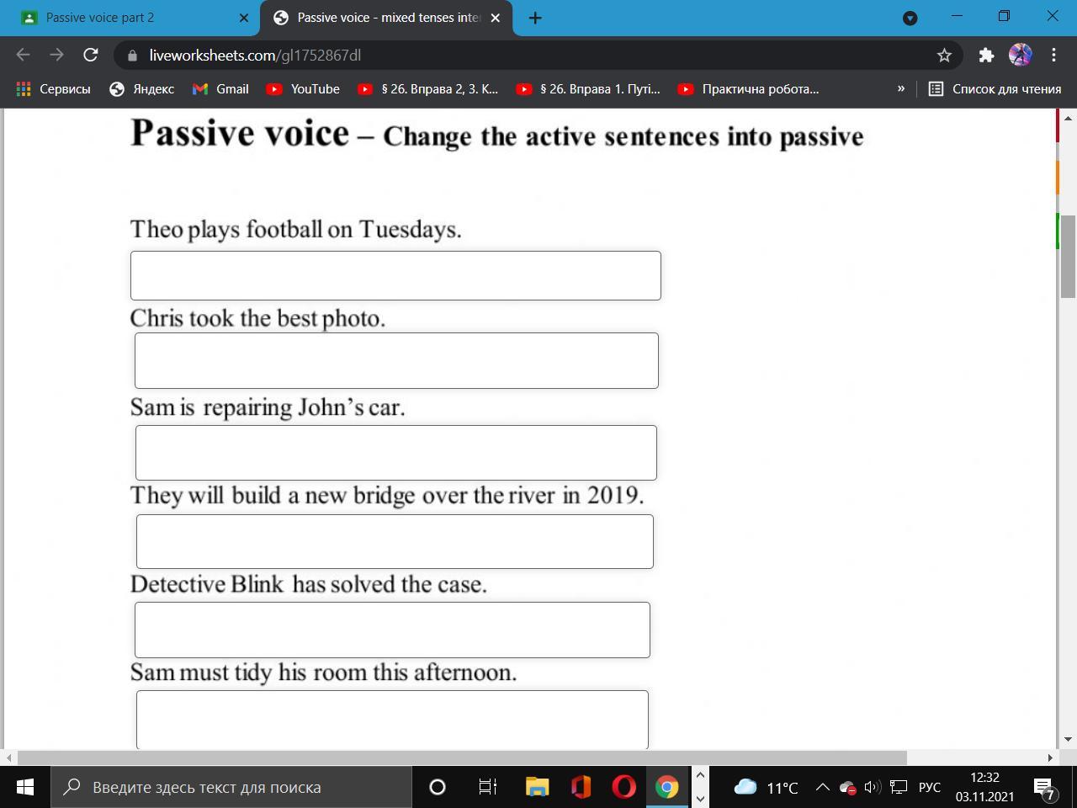Screen dimensions: 1077x808
Task: Click the address bar URL
Action: point(255,56)
